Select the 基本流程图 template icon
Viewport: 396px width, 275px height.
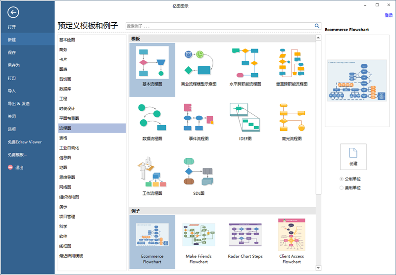[152, 63]
